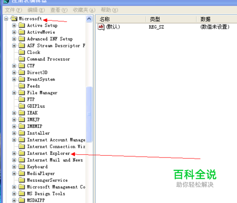Click the FTP folder icon
This screenshot has width=237, height=203.
tap(22, 99)
